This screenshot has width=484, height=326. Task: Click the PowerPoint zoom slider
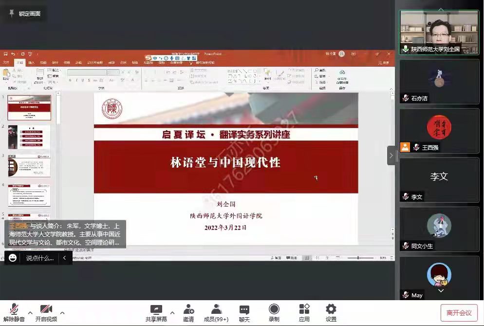[359, 257]
